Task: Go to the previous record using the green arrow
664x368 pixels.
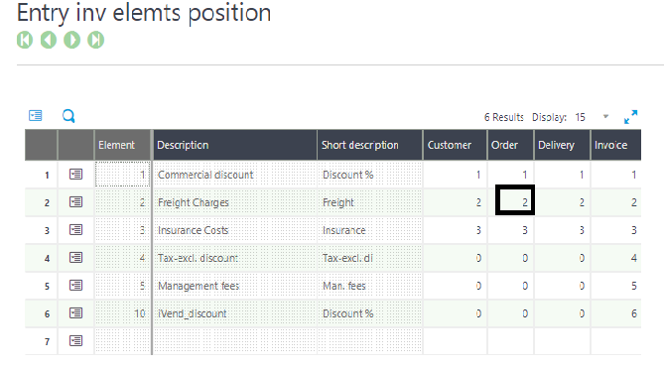Action: (x=49, y=41)
